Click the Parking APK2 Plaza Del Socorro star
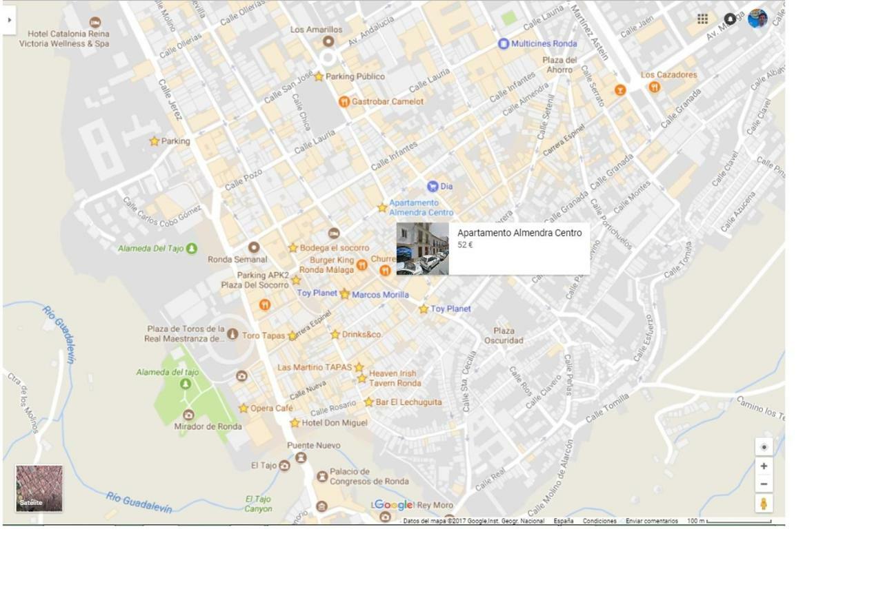This screenshot has width=883, height=589. pos(296,280)
